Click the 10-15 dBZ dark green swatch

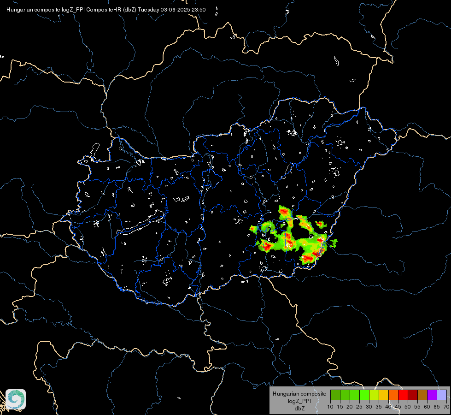[335, 395]
